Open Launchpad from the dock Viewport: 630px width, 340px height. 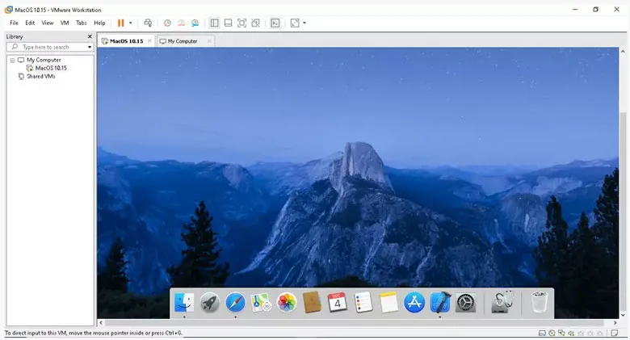point(210,302)
